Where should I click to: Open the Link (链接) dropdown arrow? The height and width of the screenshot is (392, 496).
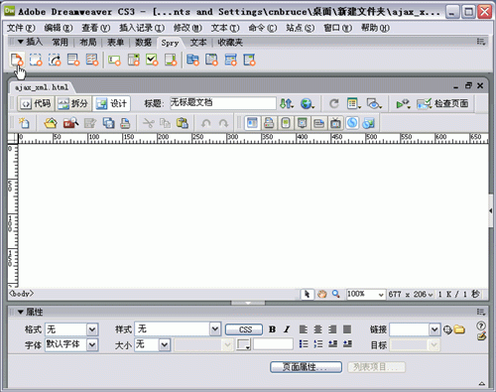click(x=434, y=329)
